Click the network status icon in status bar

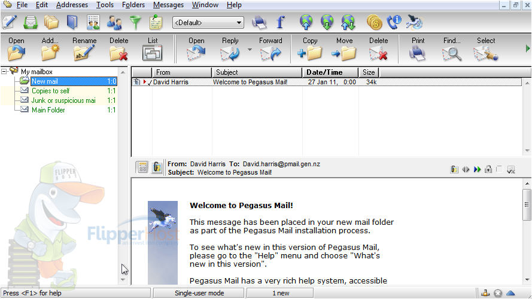[485, 293]
